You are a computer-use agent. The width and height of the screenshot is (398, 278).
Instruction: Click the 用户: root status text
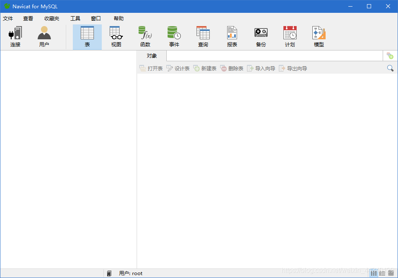point(131,273)
